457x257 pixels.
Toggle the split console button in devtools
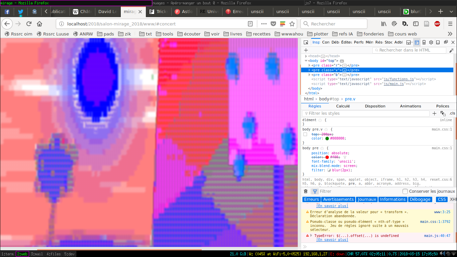pyautogui.click(x=417, y=42)
